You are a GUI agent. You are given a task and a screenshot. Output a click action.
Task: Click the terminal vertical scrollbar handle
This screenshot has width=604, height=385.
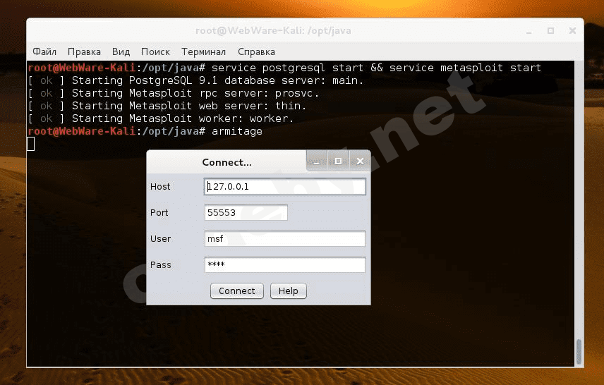(579, 351)
